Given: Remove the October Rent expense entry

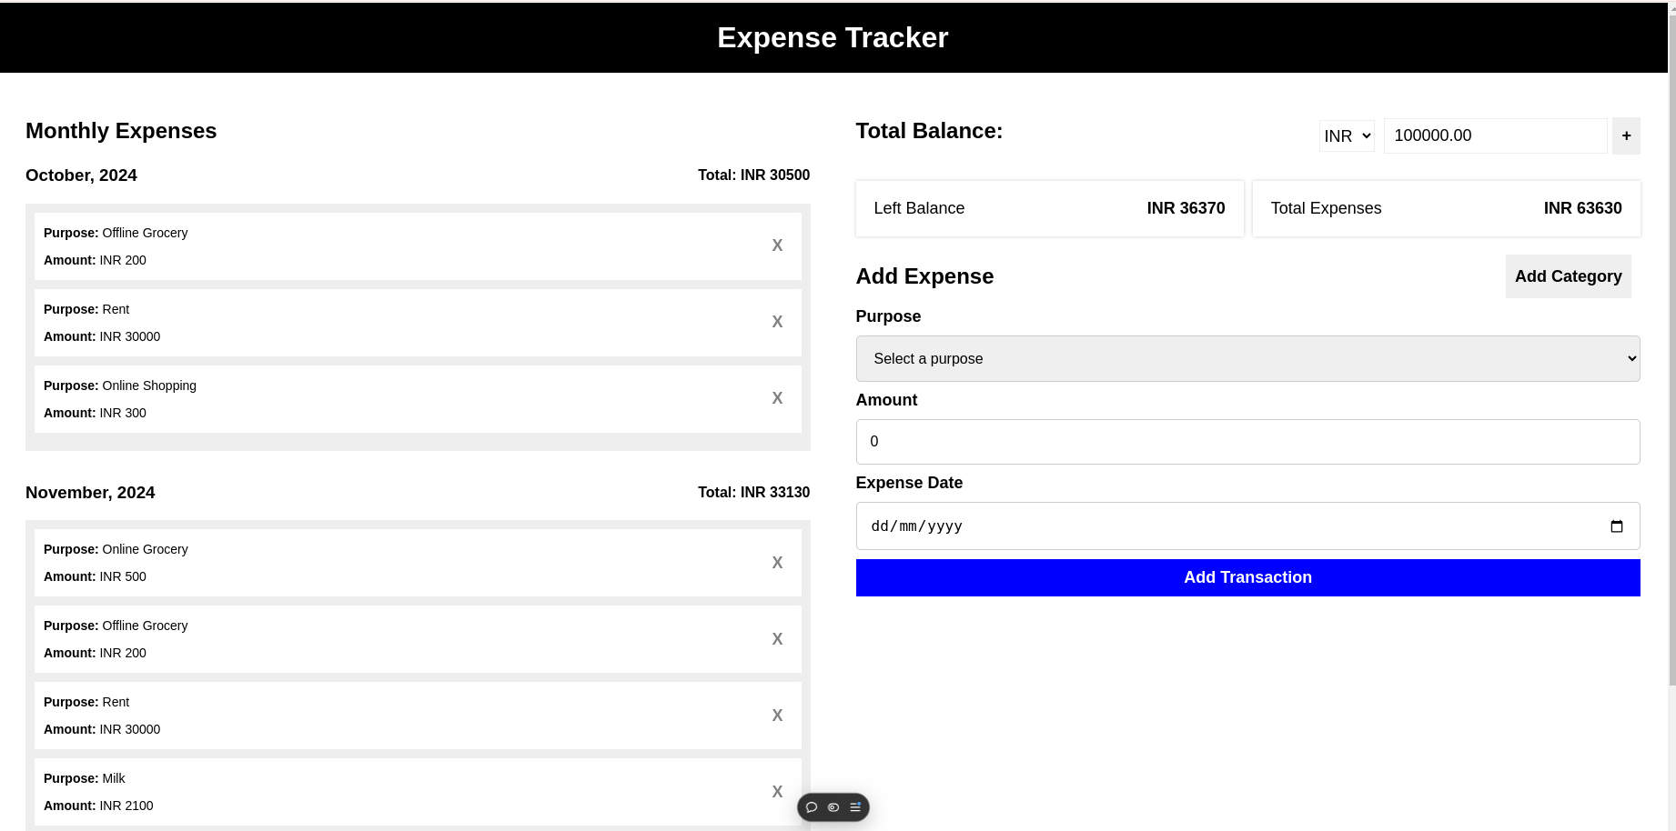Looking at the screenshot, I should pos(777,322).
